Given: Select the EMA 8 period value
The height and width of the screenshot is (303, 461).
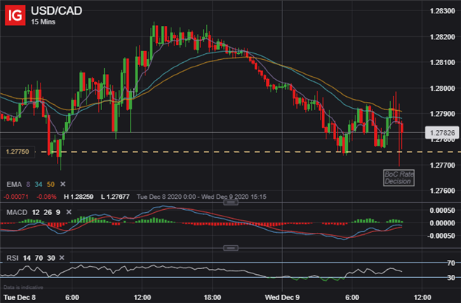Looking at the screenshot, I should pyautogui.click(x=28, y=185).
